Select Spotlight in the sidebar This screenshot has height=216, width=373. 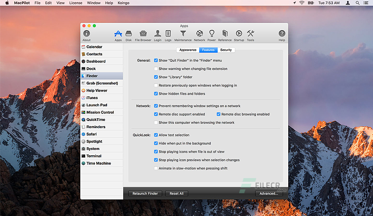[102, 141]
